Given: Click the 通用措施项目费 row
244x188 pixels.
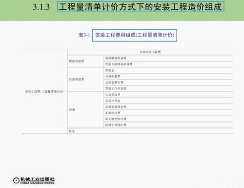Looking at the screenshot, I should click(x=168, y=58).
